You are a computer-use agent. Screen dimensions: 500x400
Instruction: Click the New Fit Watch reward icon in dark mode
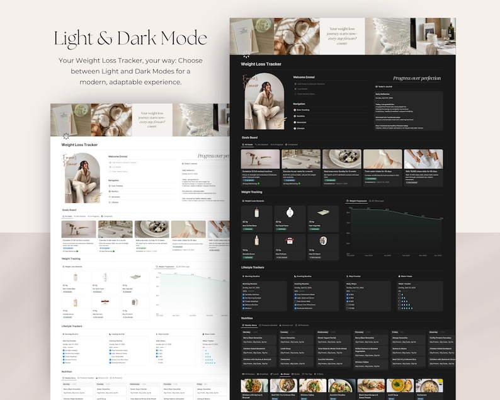[x=322, y=241]
